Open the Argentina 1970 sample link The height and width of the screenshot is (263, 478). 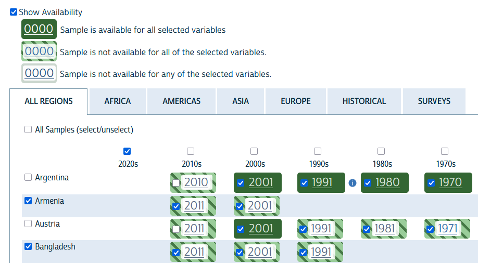450,182
